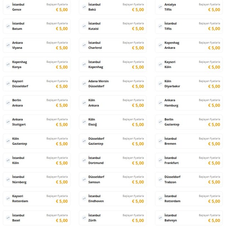Select the Ankara to Stuttgart flight card
This screenshot has height=227, width=225.
[x=37, y=122]
